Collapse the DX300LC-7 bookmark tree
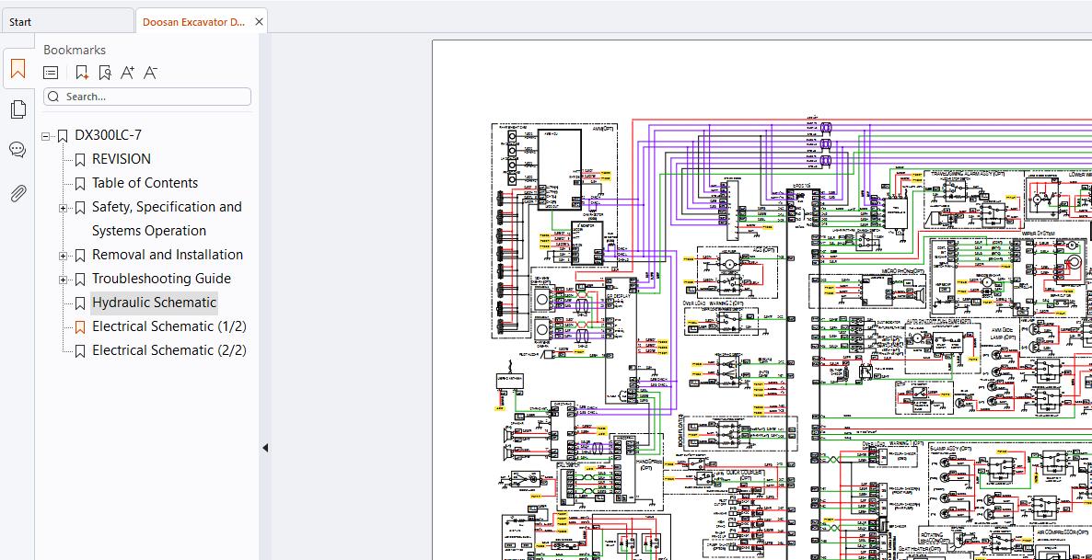The height and width of the screenshot is (560, 1092). [x=46, y=136]
